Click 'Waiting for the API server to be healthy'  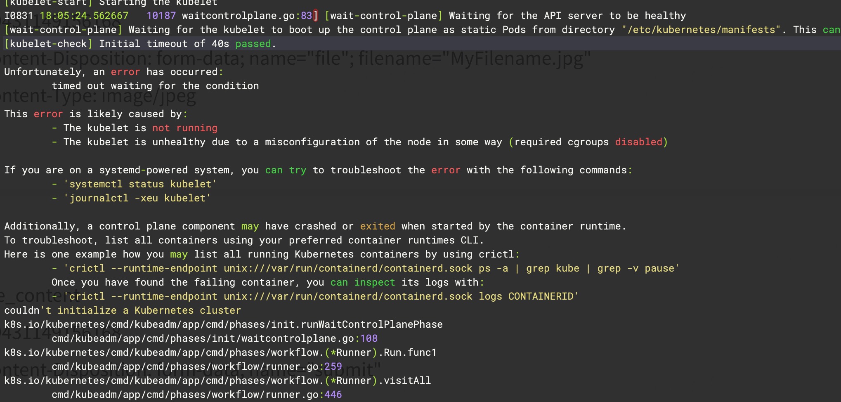567,16
